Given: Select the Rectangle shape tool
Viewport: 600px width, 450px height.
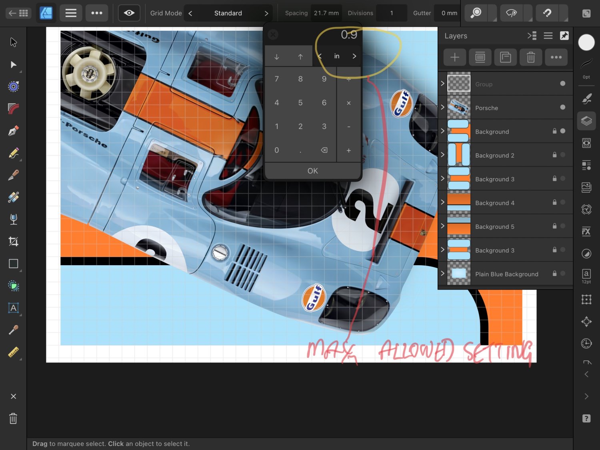Looking at the screenshot, I should coord(14,264).
